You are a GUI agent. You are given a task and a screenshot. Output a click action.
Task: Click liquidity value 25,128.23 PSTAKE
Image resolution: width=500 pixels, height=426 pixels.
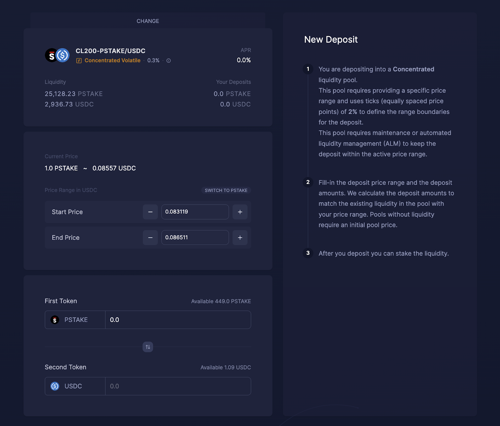[x=74, y=94]
